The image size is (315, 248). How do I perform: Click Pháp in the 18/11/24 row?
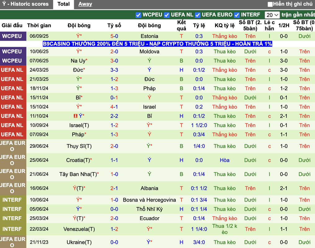pos(149,88)
